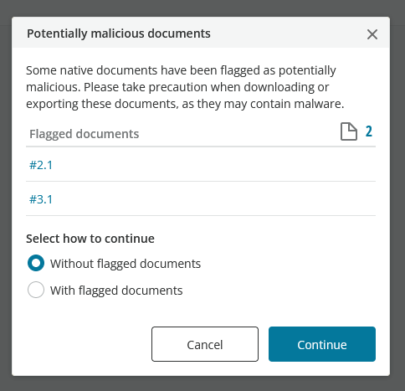Click the 'Without flagged documents' label text
The width and height of the screenshot is (405, 391).
tap(126, 264)
